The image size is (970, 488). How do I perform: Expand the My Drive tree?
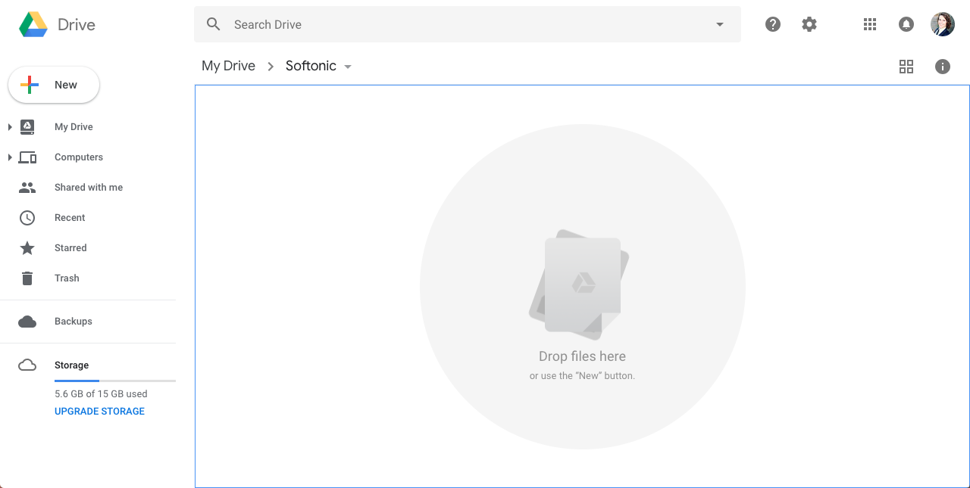click(x=8, y=126)
